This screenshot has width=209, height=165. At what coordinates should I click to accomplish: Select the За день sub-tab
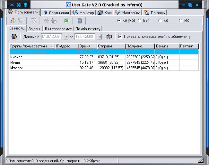coord(35,29)
